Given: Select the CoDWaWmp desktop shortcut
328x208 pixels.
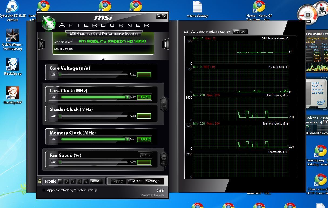Looking at the screenshot, I should pyautogui.click(x=13, y=39).
